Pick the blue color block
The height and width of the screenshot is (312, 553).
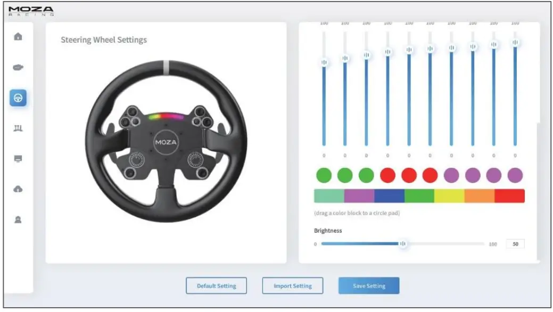pyautogui.click(x=389, y=194)
